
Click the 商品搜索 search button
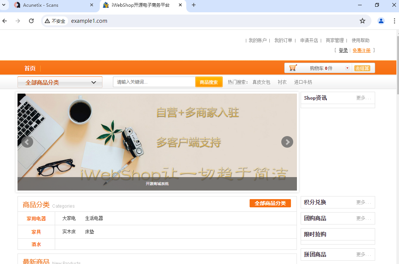click(x=209, y=82)
